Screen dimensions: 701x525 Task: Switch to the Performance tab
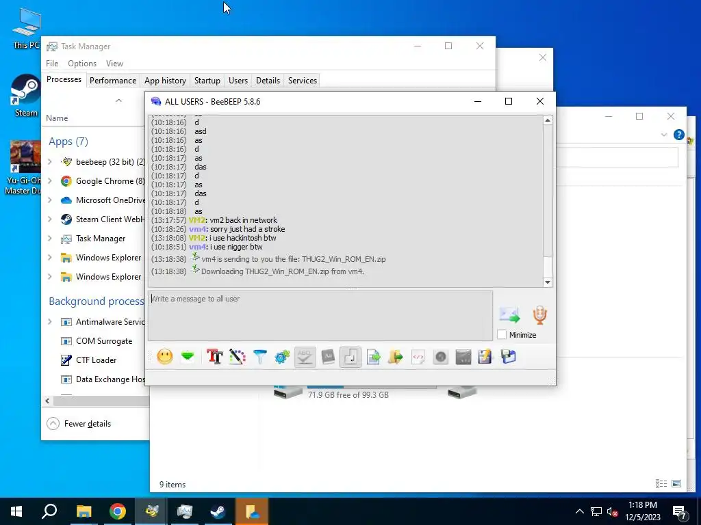(x=113, y=81)
